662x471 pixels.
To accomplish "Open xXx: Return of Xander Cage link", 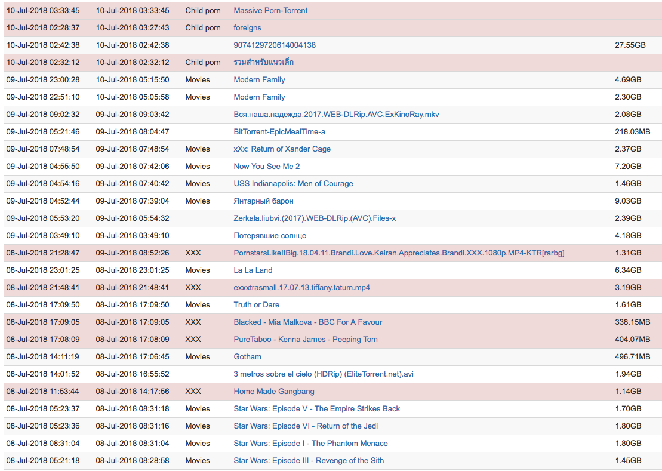I will coord(282,149).
